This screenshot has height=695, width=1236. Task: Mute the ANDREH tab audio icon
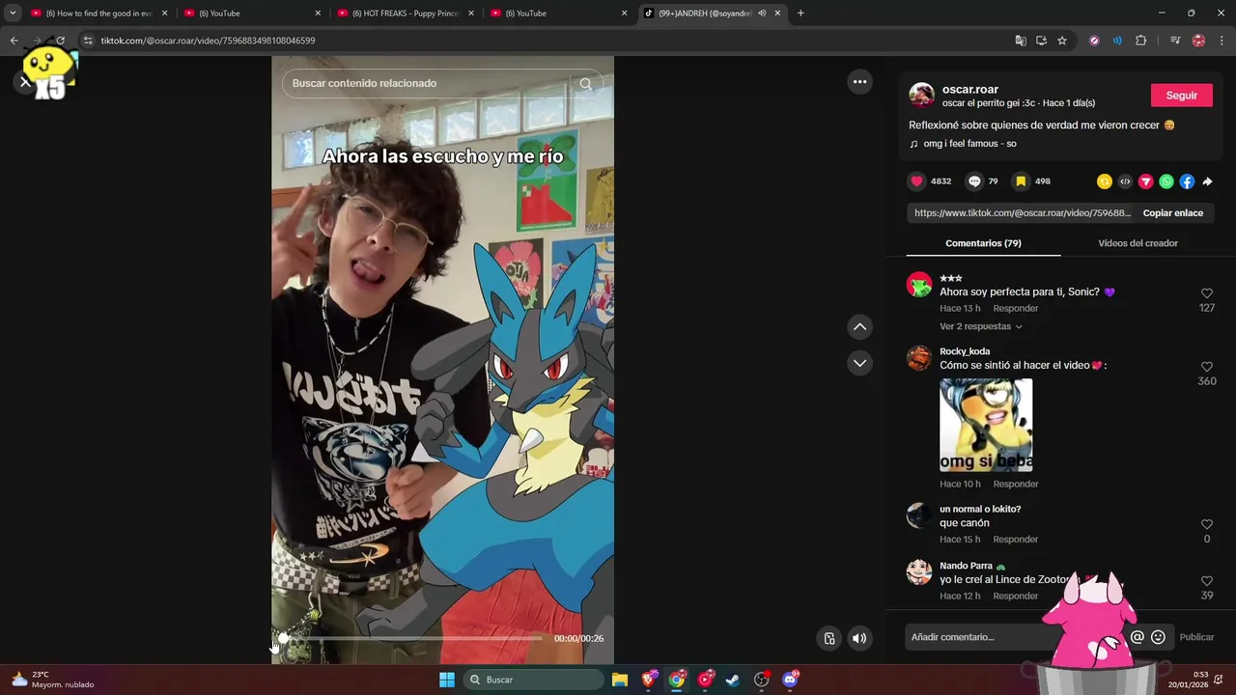point(762,14)
